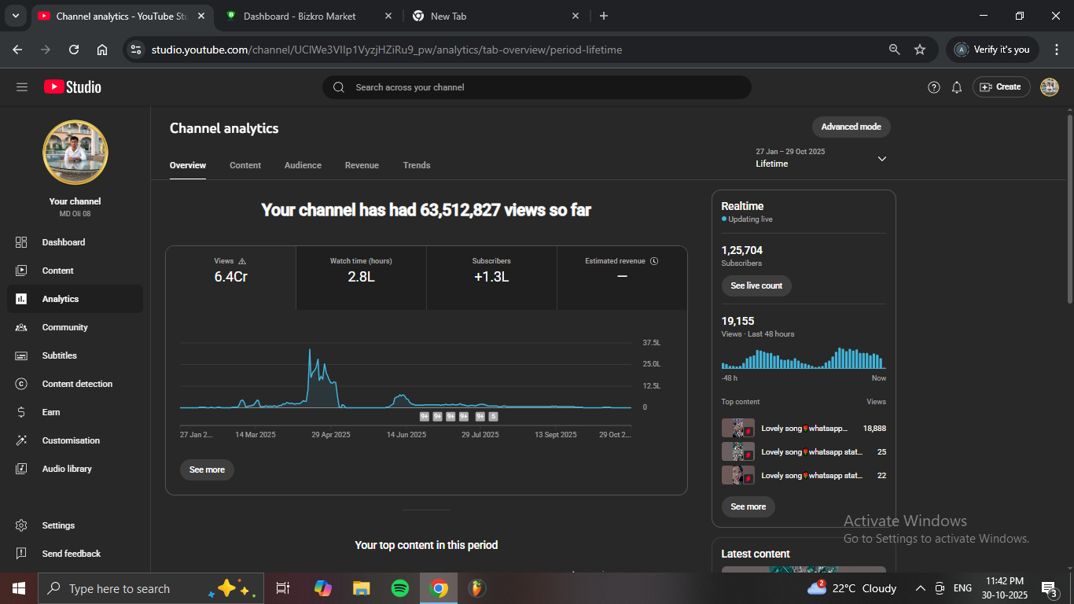
Task: Open the Chrome tab search dropdown
Action: (x=15, y=16)
